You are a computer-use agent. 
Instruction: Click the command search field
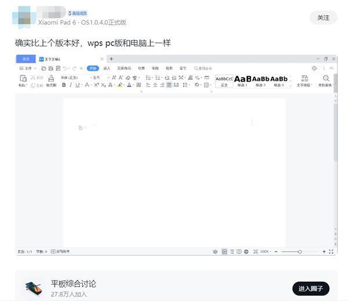point(203,68)
